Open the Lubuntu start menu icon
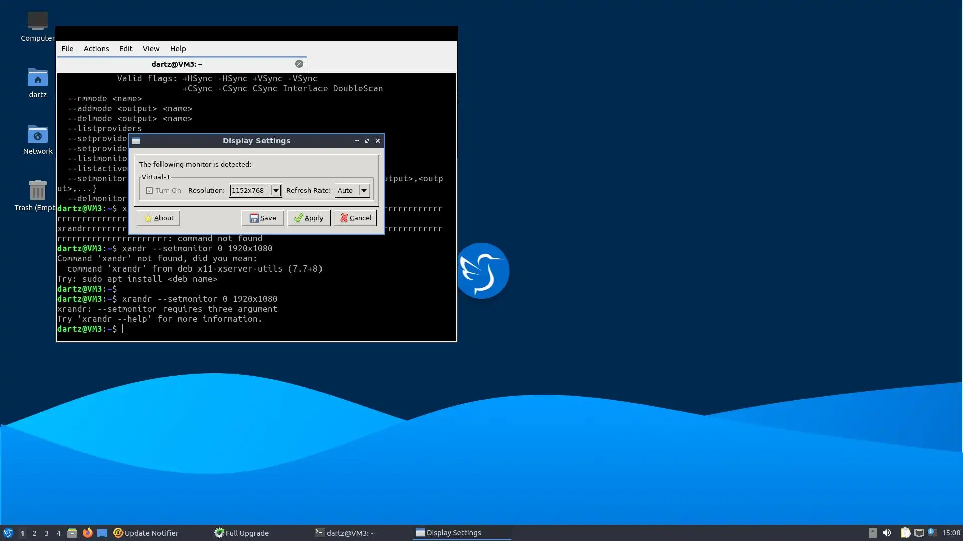This screenshot has height=541, width=963. (8, 533)
